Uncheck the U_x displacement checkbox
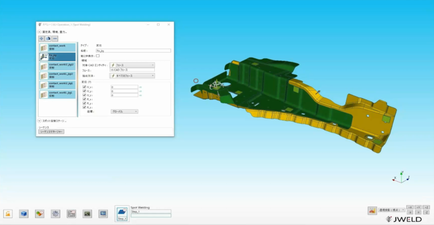The image size is (434, 225). (84, 87)
